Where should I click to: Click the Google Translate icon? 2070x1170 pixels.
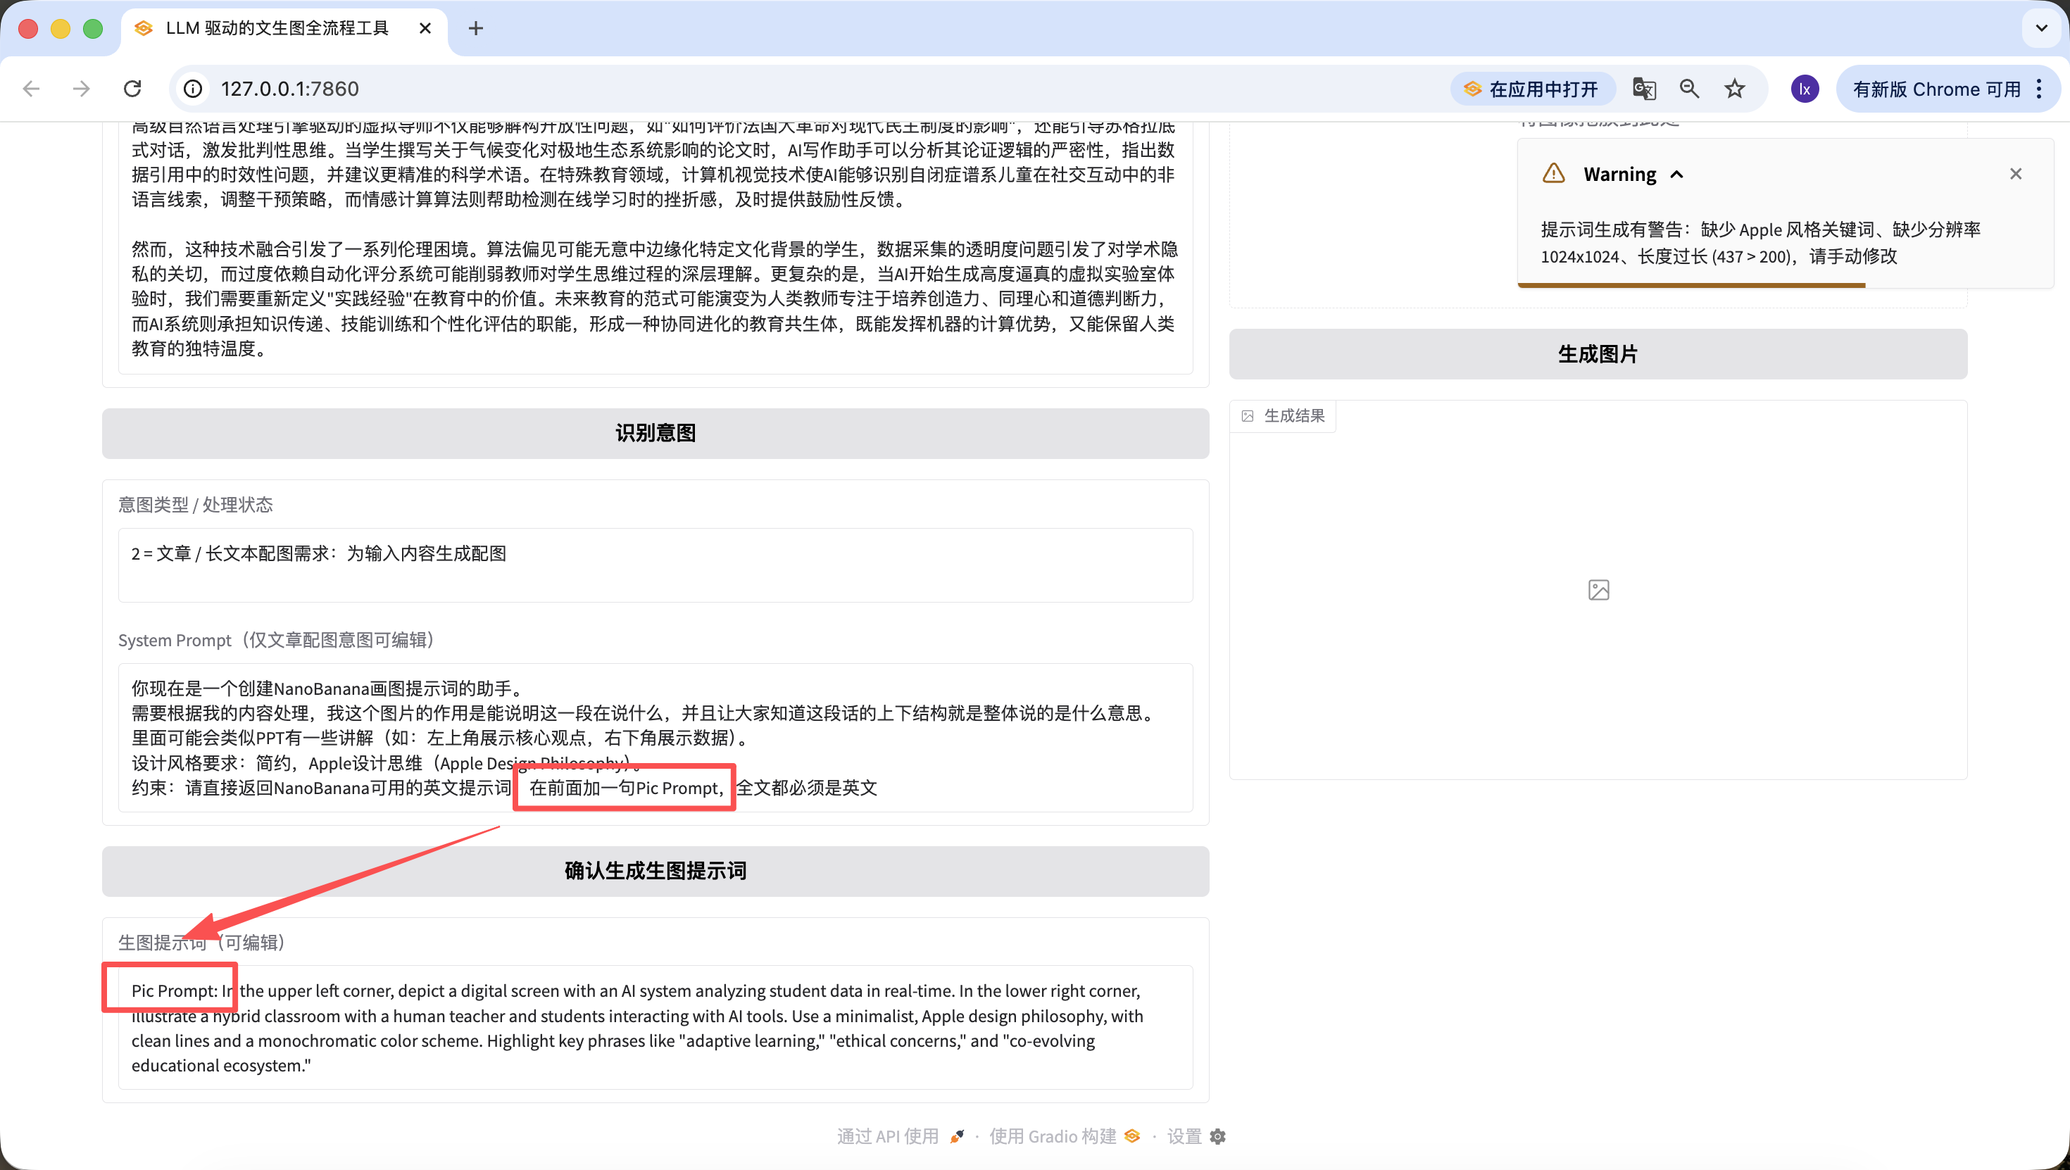pyautogui.click(x=1644, y=89)
